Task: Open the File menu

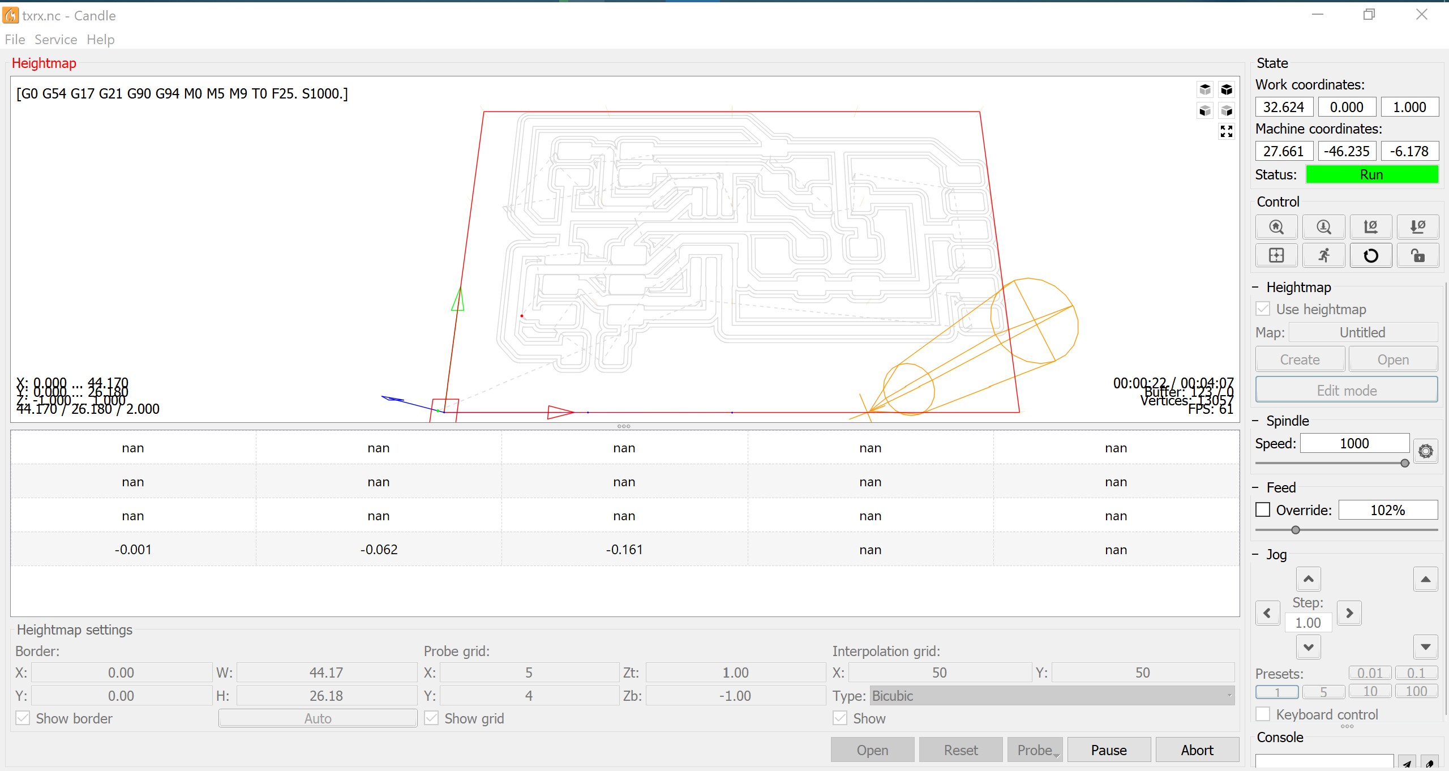Action: [x=15, y=40]
